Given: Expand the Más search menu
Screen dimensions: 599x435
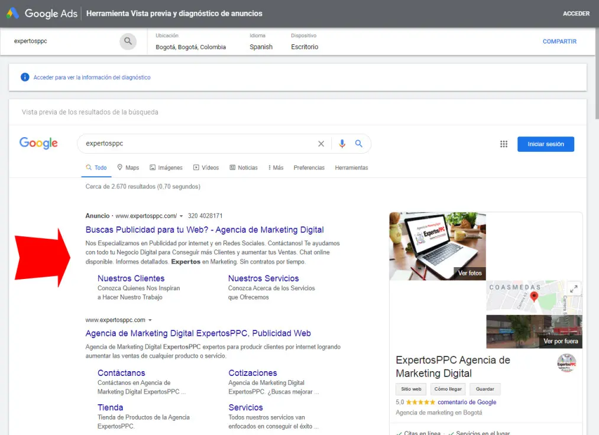Looking at the screenshot, I should coord(276,168).
